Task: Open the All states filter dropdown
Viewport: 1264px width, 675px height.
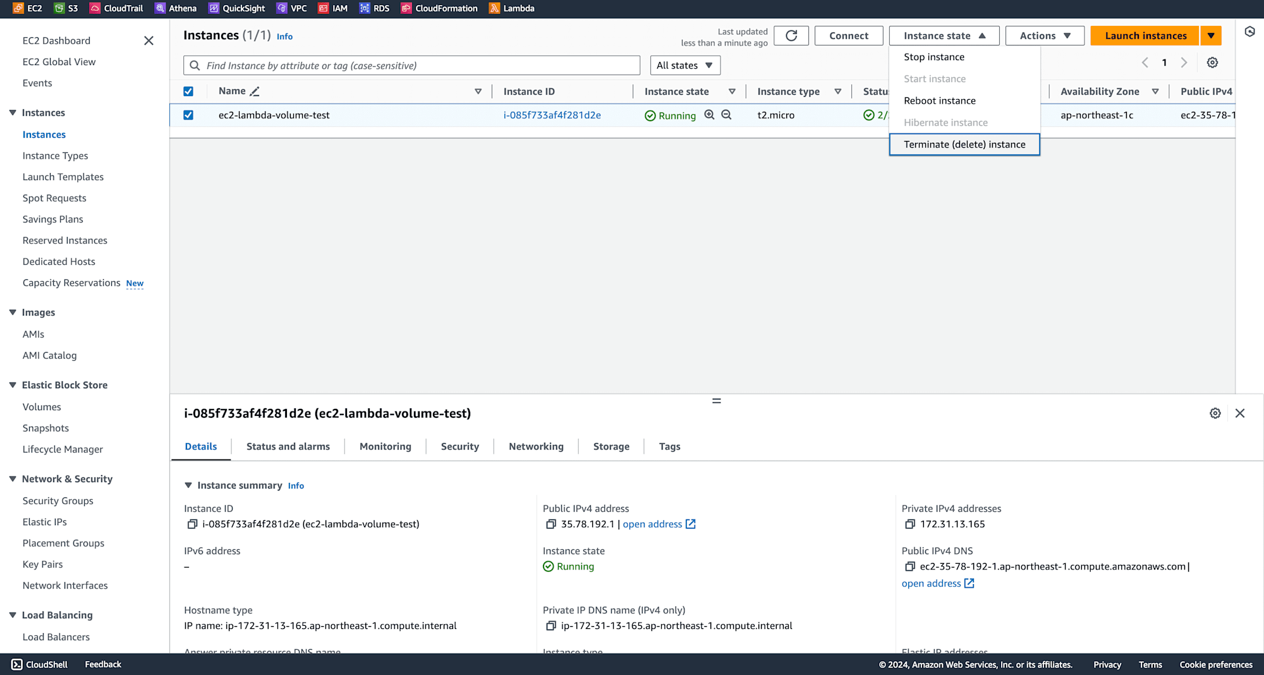Action: point(685,65)
